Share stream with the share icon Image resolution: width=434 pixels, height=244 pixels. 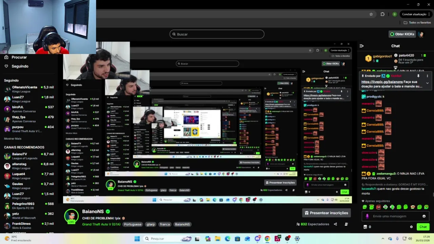click(x=335, y=224)
